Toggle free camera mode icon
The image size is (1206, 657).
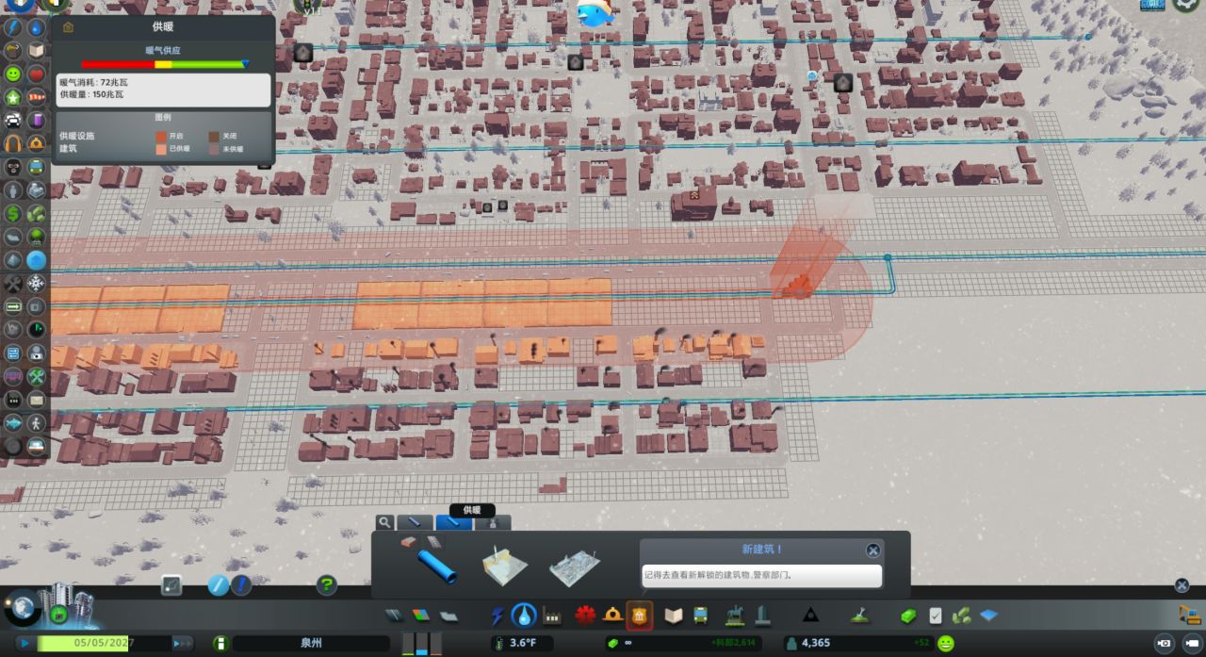coord(1191,643)
